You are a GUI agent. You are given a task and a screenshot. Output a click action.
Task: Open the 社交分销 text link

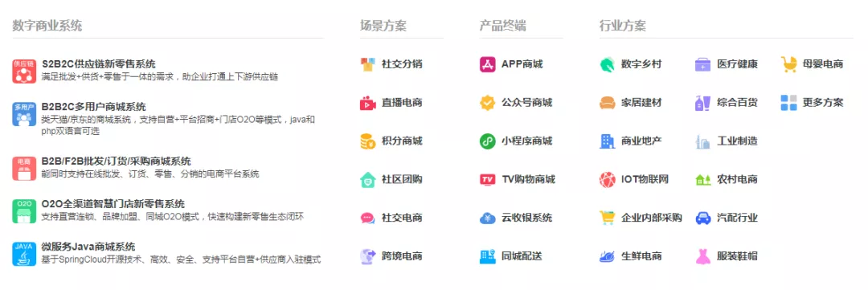click(x=402, y=64)
